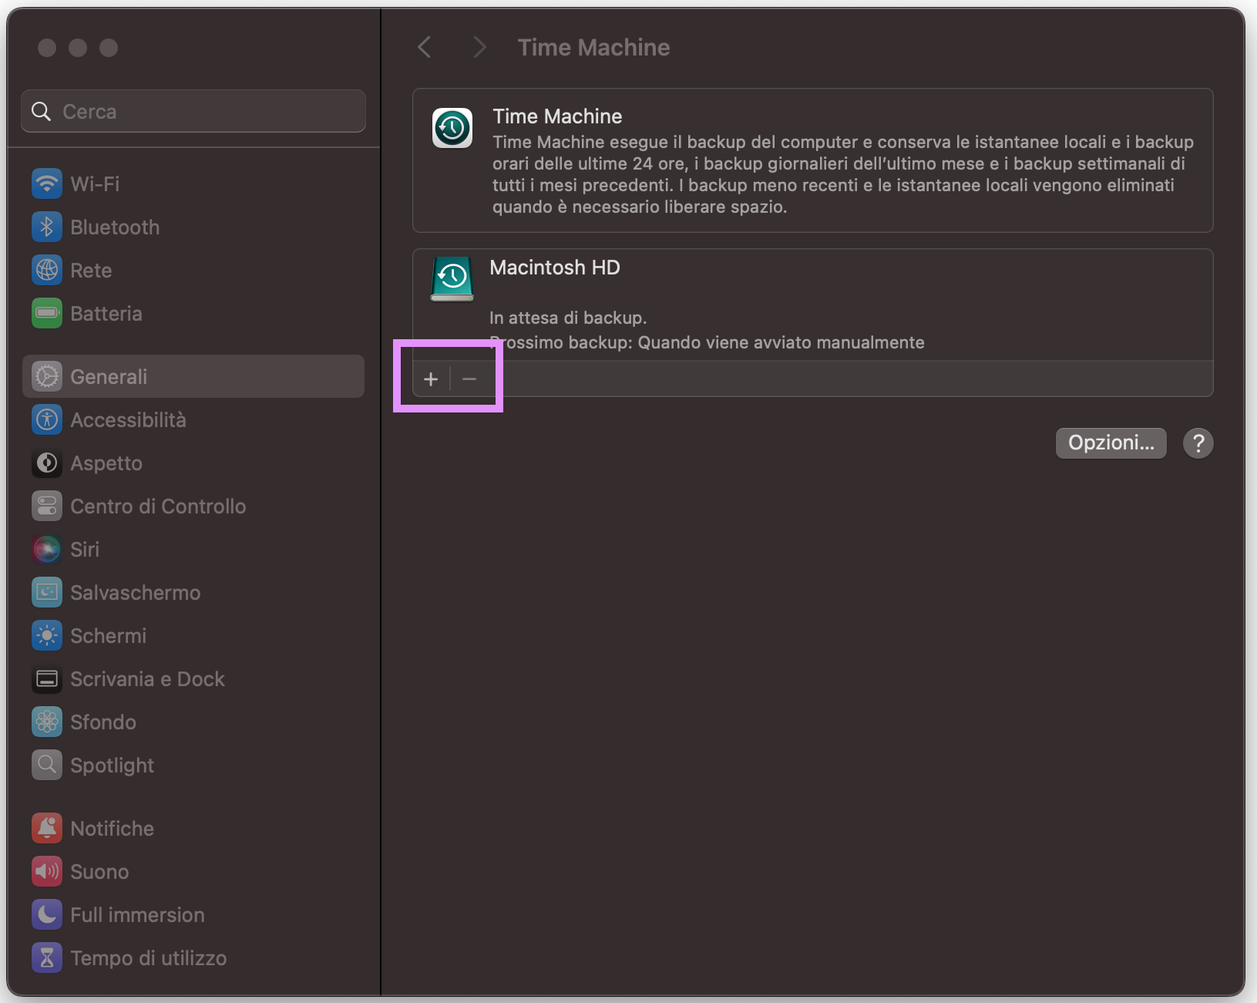This screenshot has height=1003, width=1257.
Task: Open Wi-Fi settings from the sidebar
Action: [x=94, y=183]
